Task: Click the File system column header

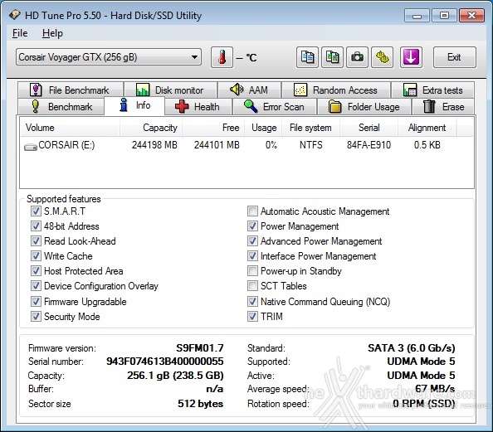Action: tap(310, 128)
